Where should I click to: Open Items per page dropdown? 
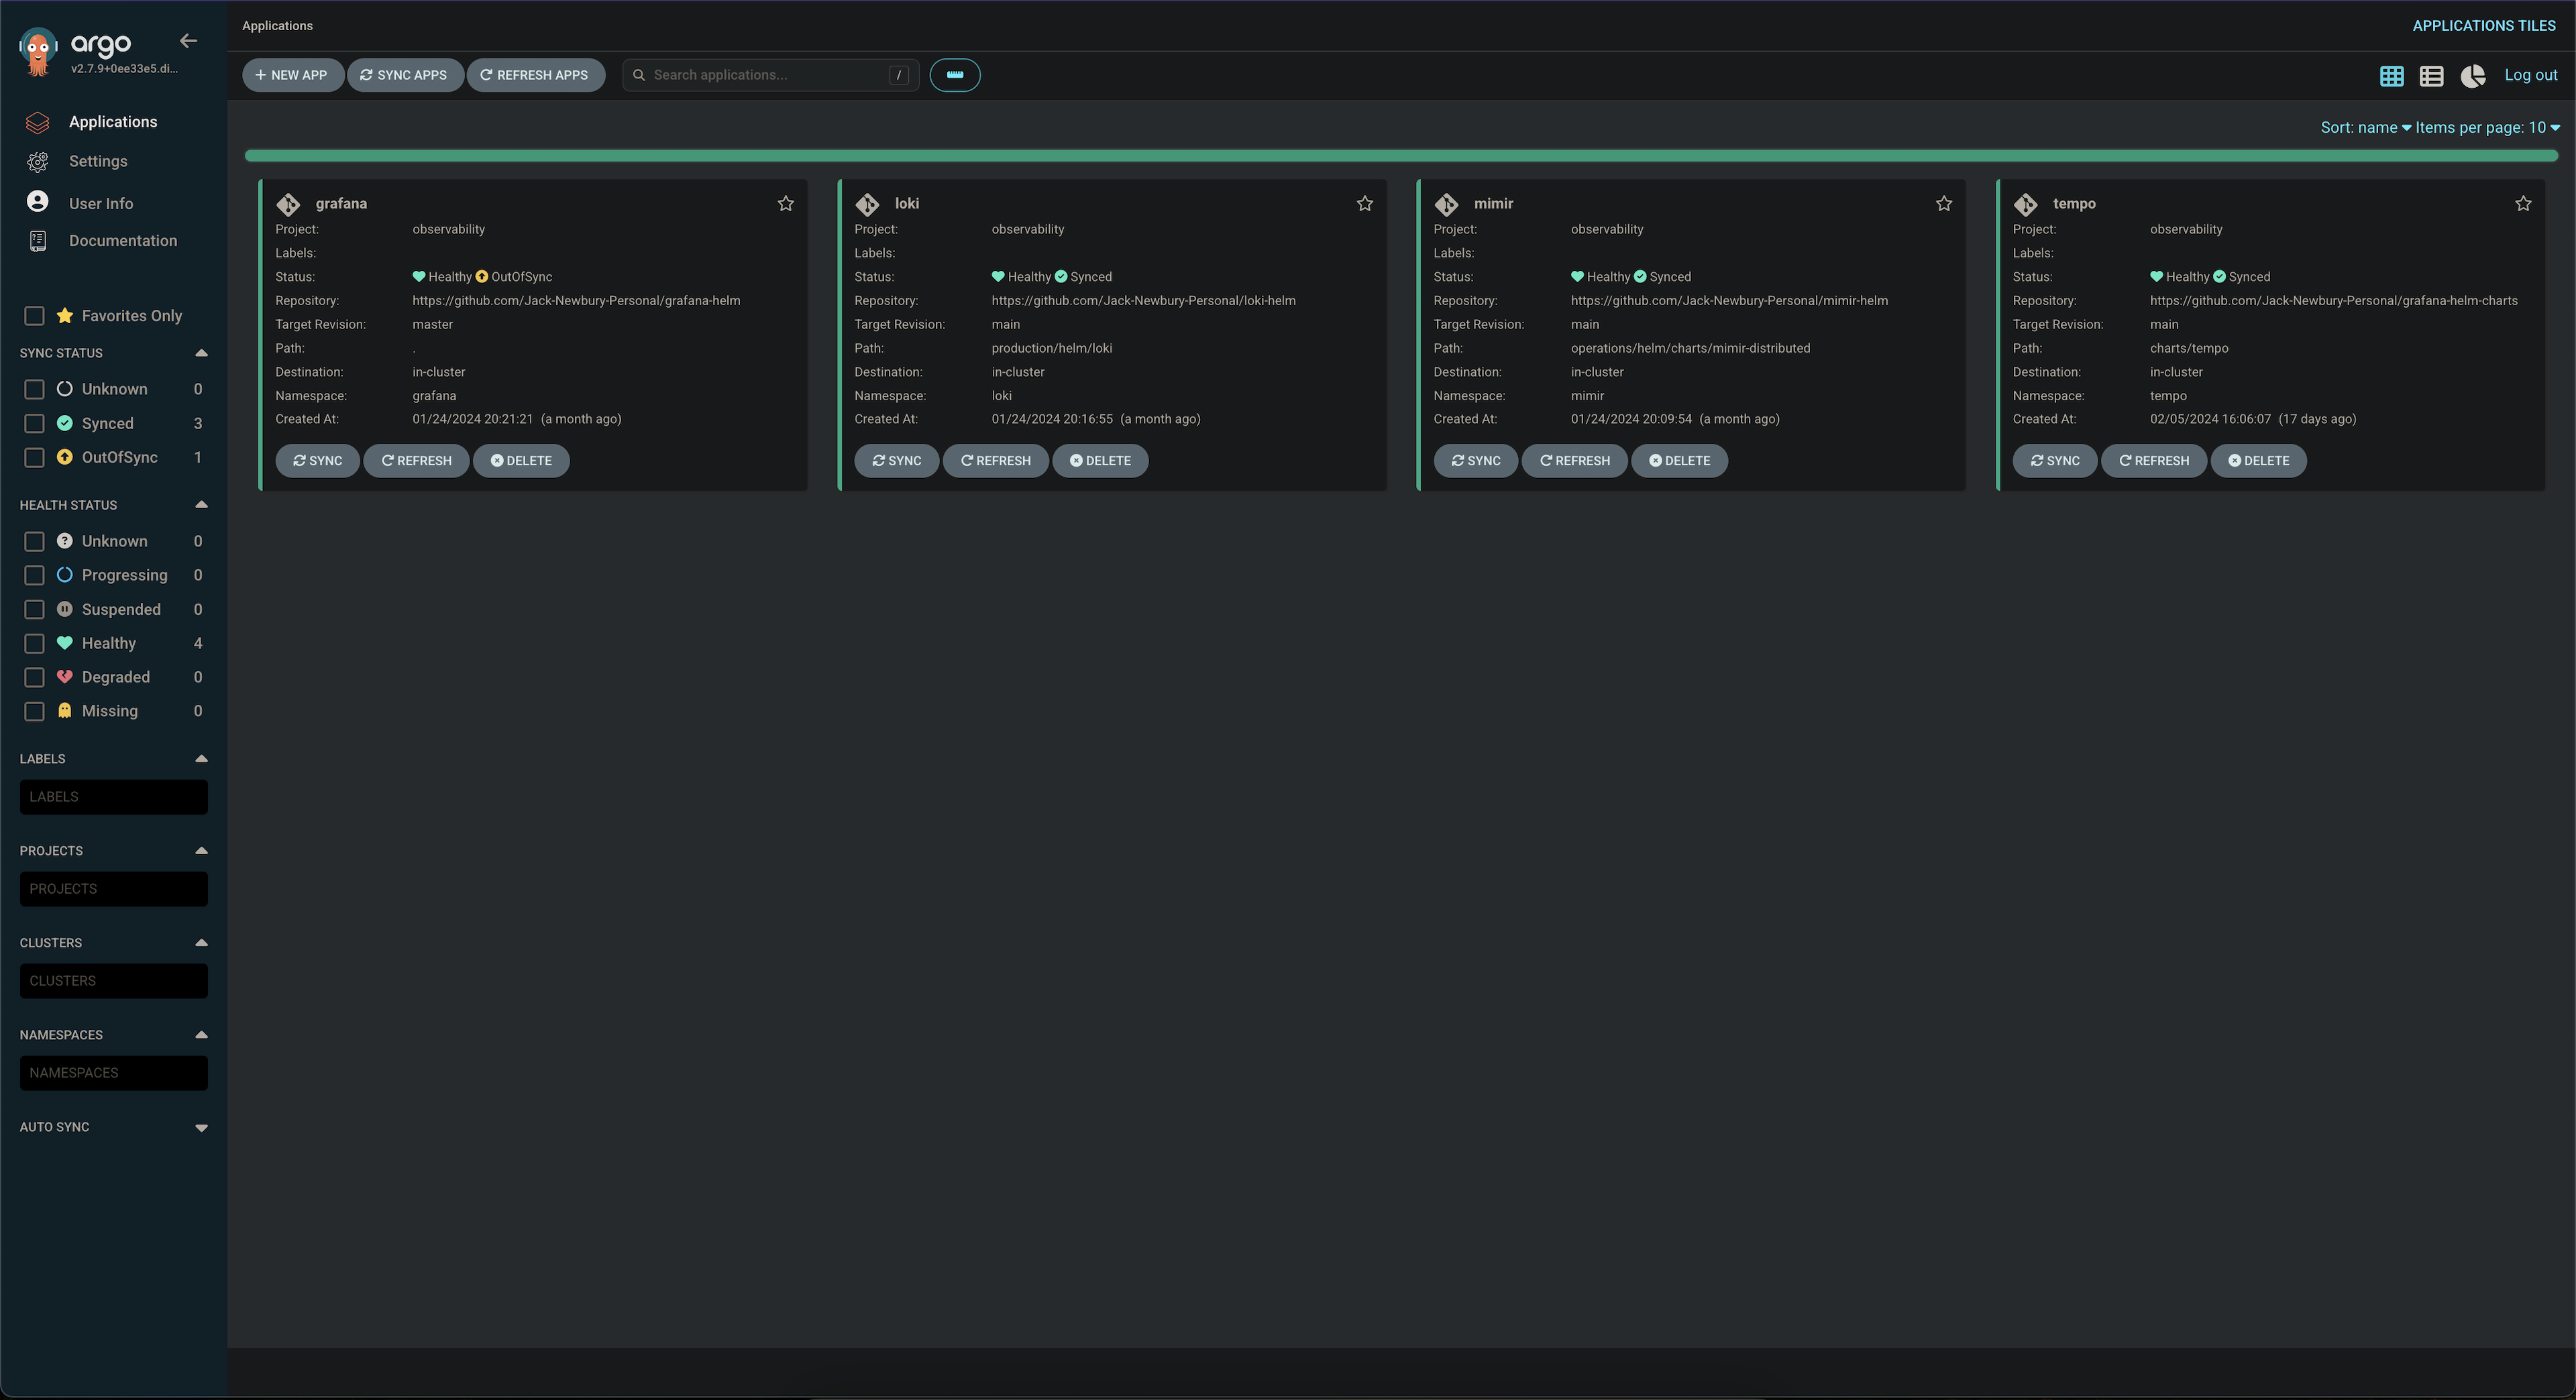(x=2487, y=128)
